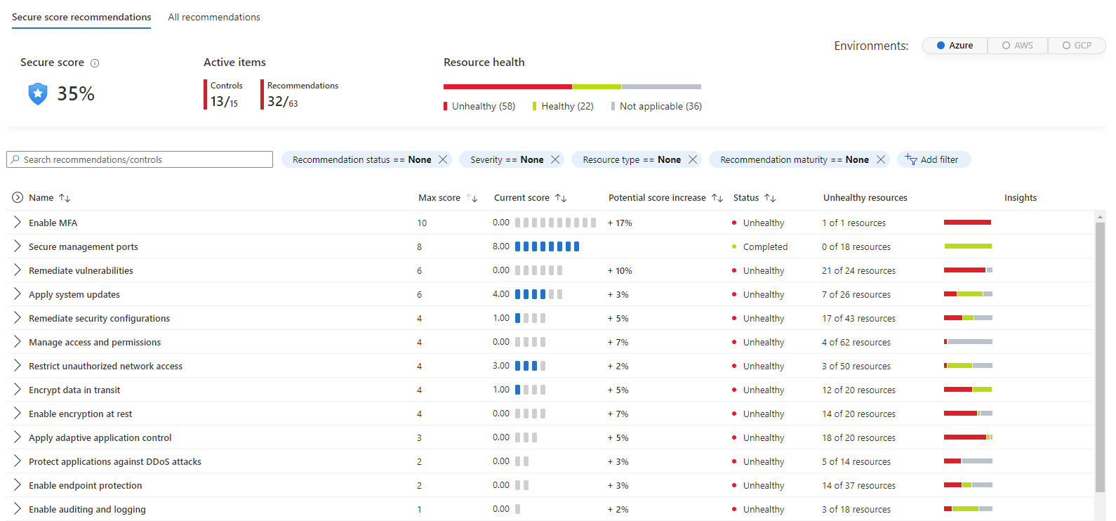This screenshot has width=1116, height=521.
Task: Click expand-all circle icon beside Name
Action: (x=18, y=197)
